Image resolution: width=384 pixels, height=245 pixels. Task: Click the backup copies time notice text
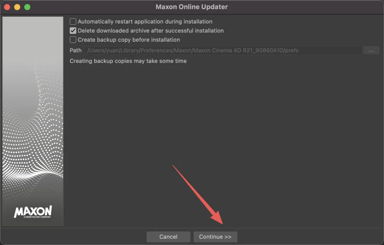tap(128, 61)
